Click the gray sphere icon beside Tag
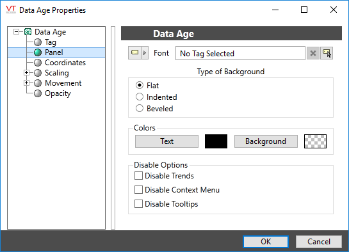The width and height of the screenshot is (349, 252). click(x=38, y=42)
